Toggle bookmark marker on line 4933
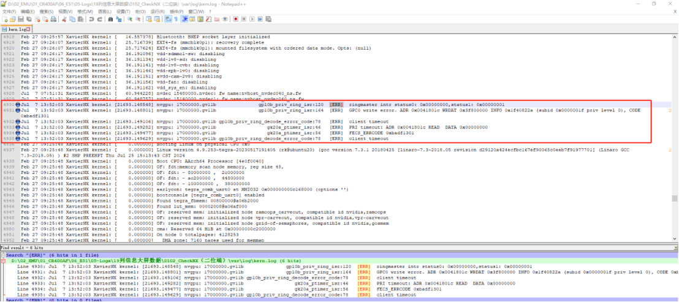The image size is (679, 302). (18, 127)
